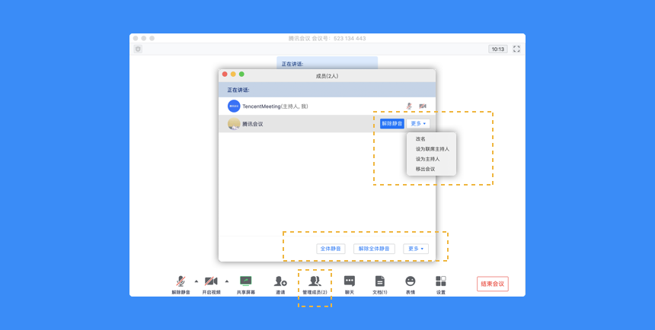
Task: Open manage members (管理成员) in the toolbar
Action: pos(315,285)
